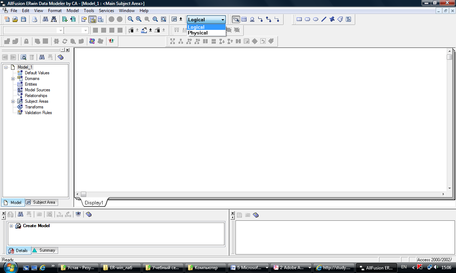Click the Complete Compare toolbar icon
456x273 pixels.
(73, 19)
